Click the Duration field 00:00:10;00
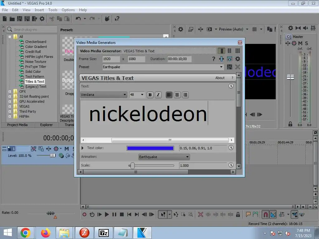This screenshot has height=239, width=319. coord(179,59)
